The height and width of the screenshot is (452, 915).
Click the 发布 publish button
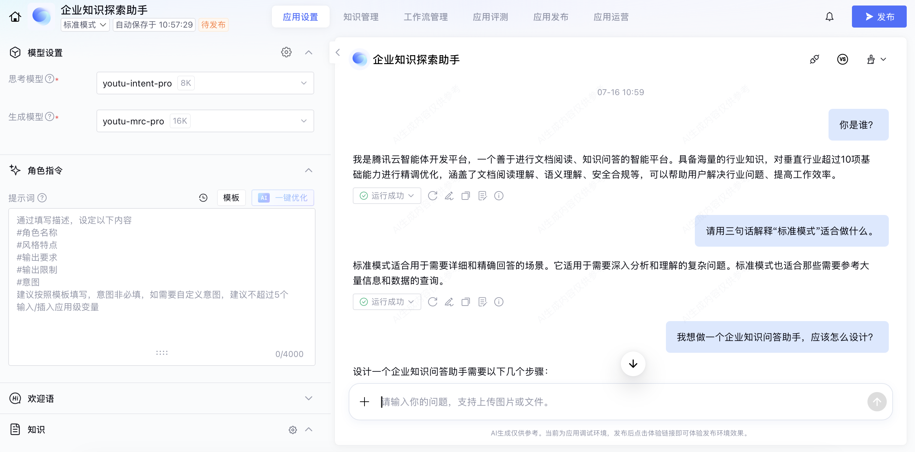(x=879, y=17)
